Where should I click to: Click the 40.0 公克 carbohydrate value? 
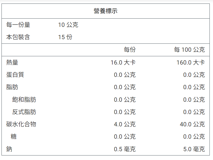pyautogui.click(x=192, y=124)
